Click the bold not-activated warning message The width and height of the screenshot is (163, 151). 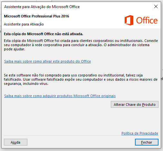coord(43,34)
